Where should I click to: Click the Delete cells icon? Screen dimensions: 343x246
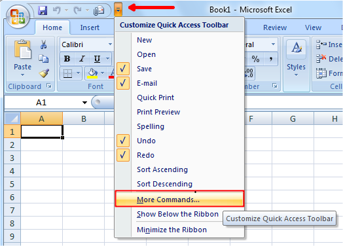(x=321, y=59)
